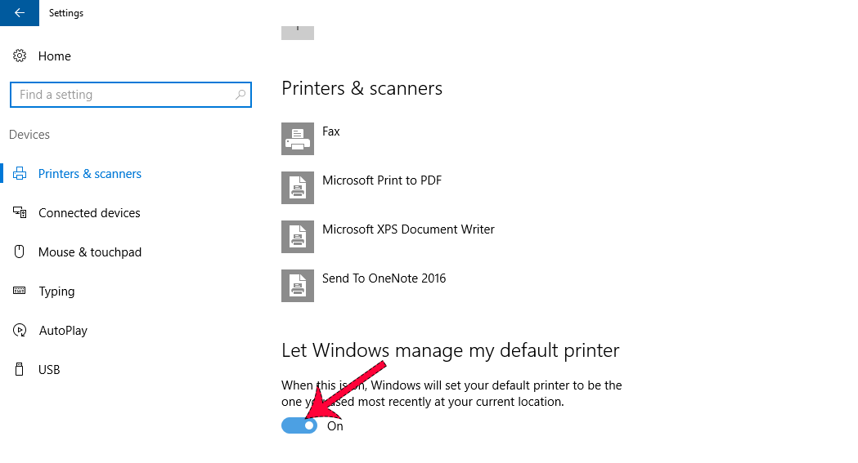
Task: Focus the Find a setting search box
Action: pyautogui.click(x=131, y=95)
